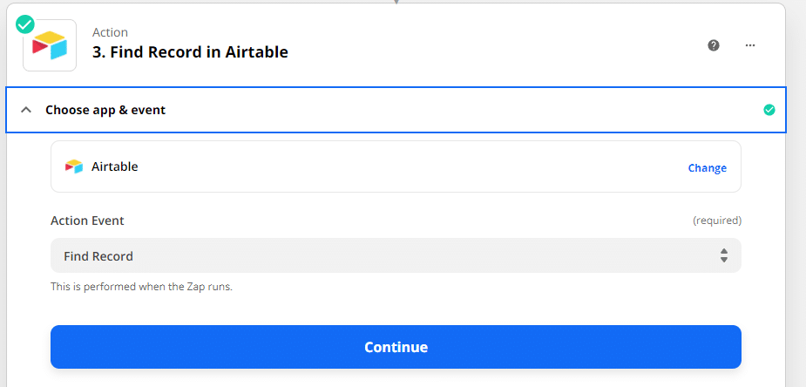Screen dimensions: 806x387
Task: Click the green checkmark badge on app logo
Action: pyautogui.click(x=24, y=24)
